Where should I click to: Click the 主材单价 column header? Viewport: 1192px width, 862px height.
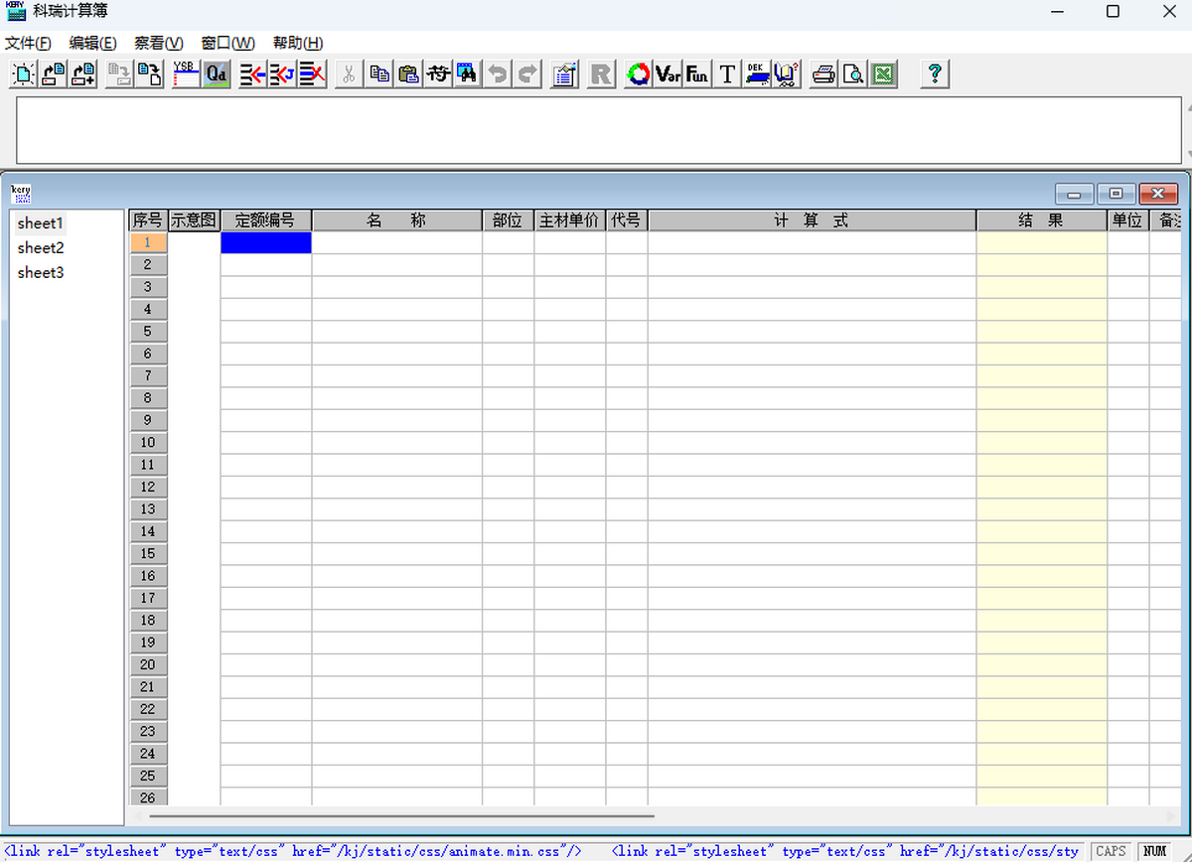569,220
